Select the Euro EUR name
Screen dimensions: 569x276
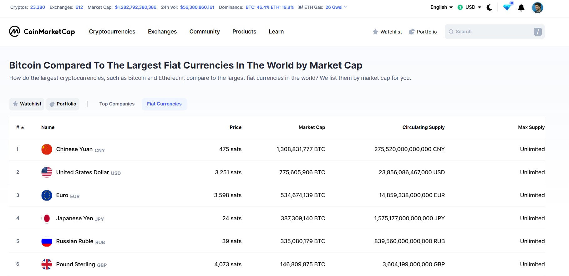point(68,196)
